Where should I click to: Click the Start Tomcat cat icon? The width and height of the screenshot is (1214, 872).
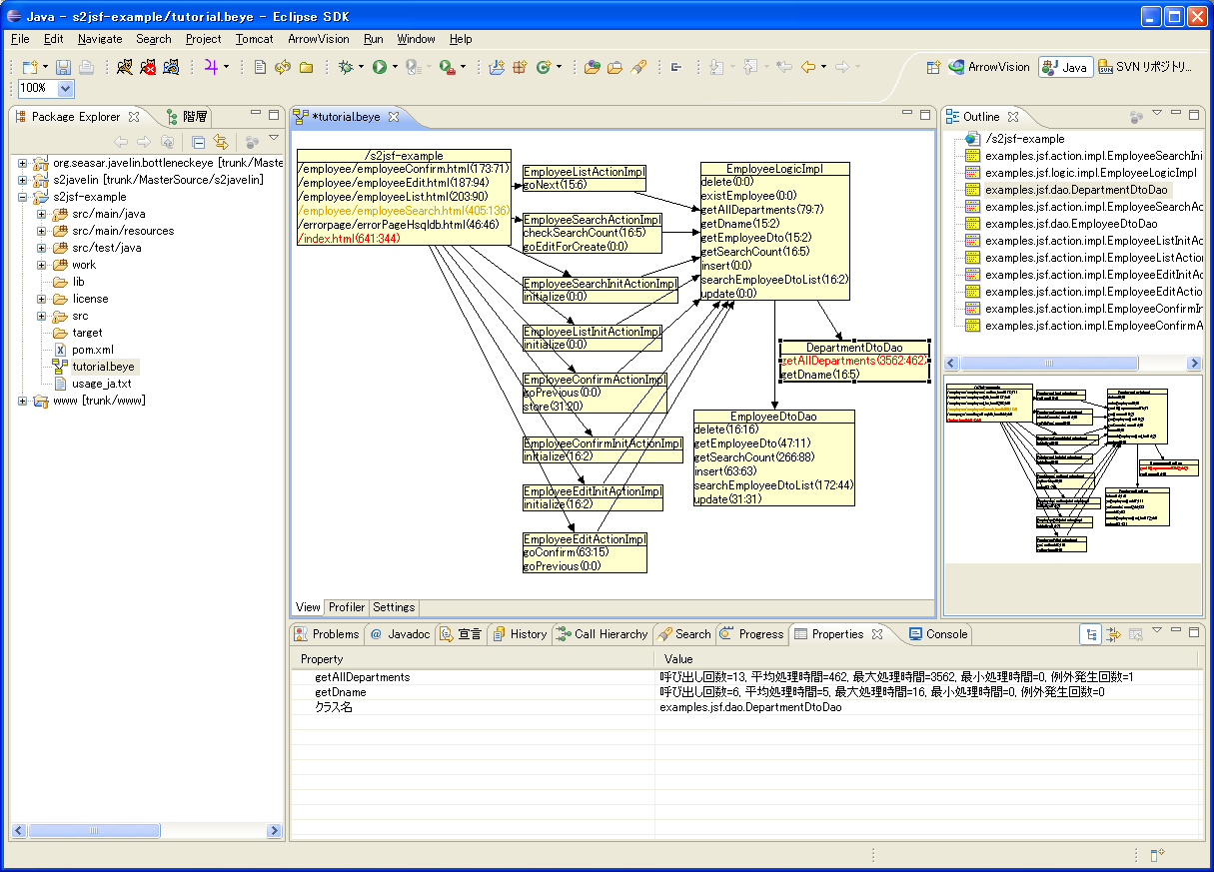124,67
